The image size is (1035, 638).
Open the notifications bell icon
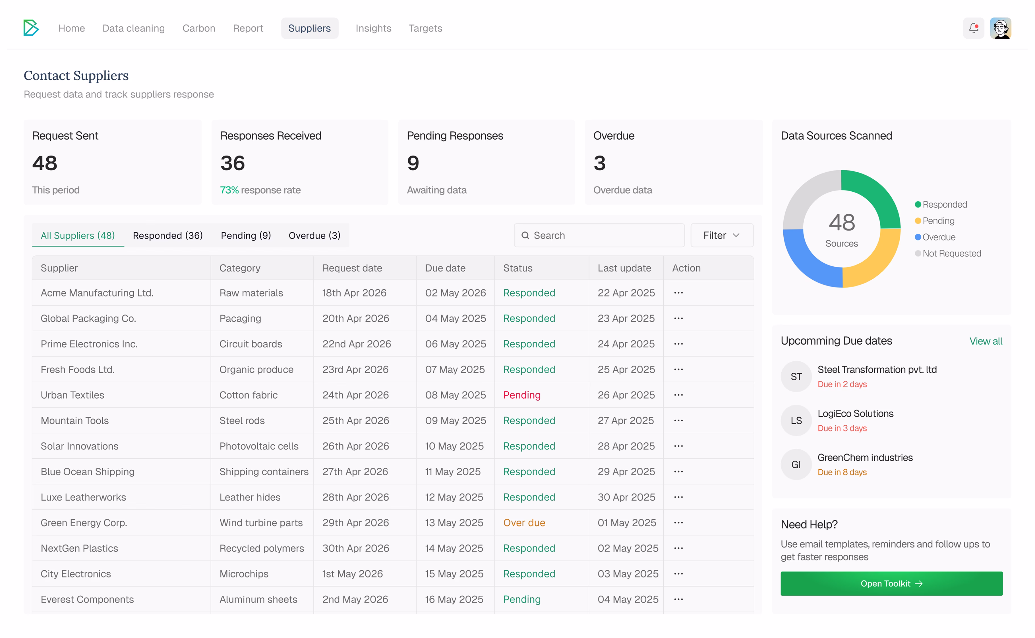[973, 28]
